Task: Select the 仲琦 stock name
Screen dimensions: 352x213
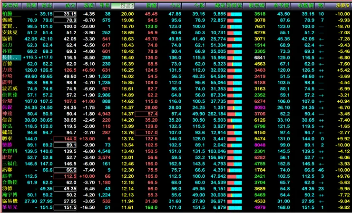Action: click(x=7, y=77)
